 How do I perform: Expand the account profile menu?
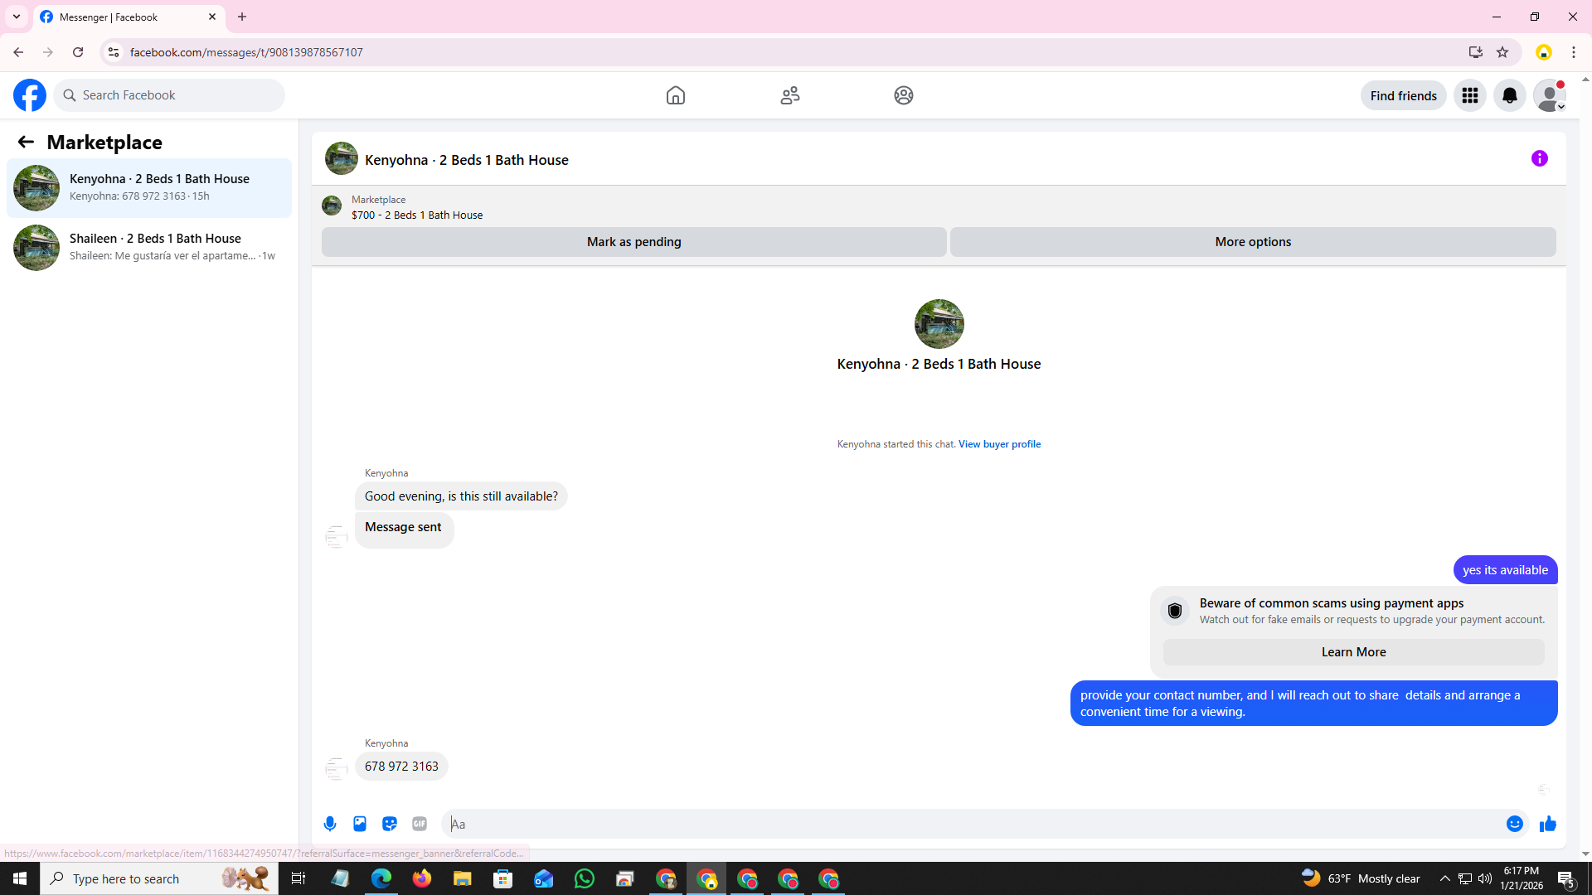tap(1549, 95)
